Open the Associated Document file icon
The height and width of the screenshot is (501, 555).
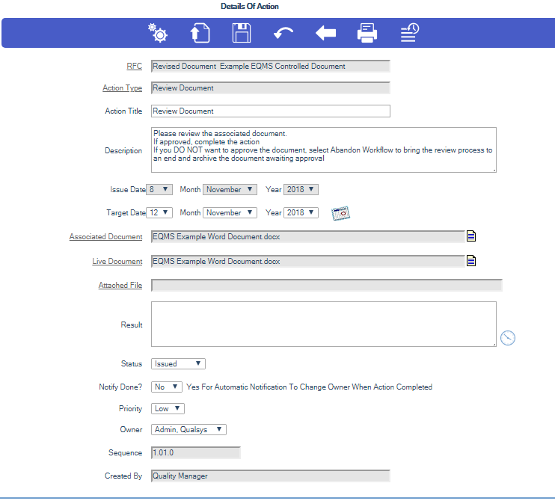click(471, 236)
